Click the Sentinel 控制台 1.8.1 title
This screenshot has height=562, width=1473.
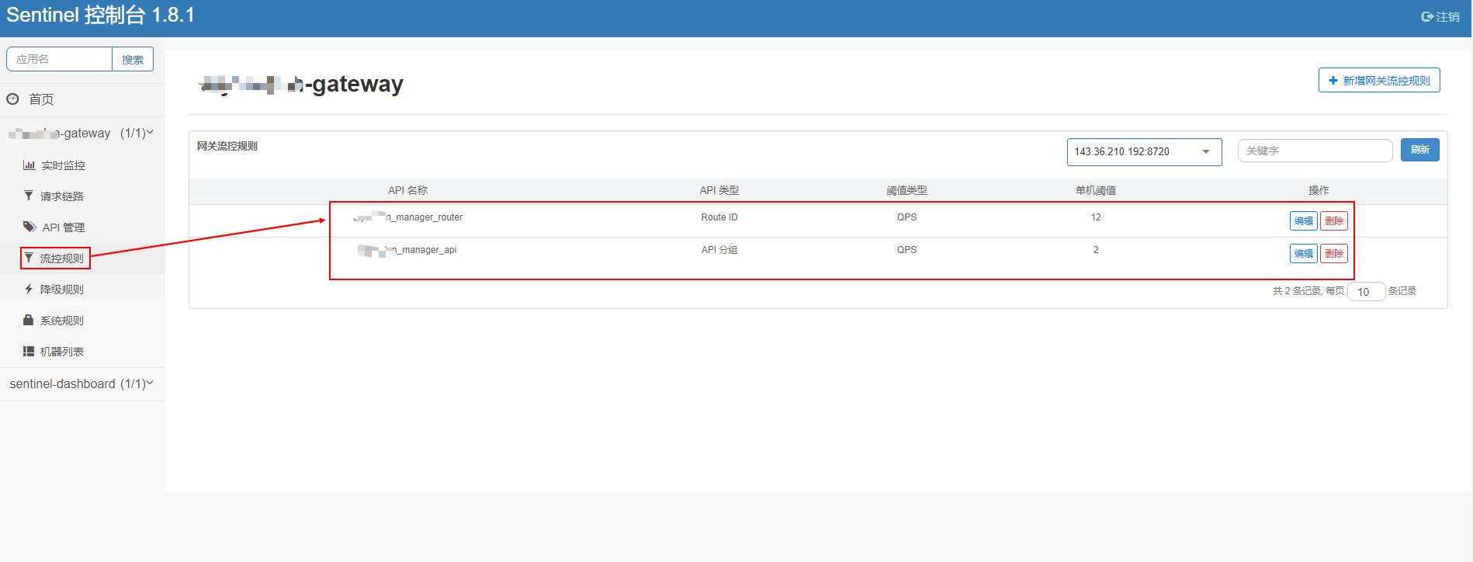[x=101, y=15]
